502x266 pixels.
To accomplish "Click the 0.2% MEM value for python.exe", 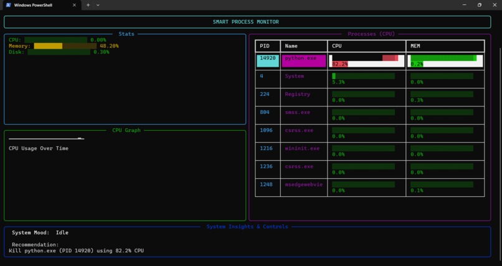I will (417, 64).
